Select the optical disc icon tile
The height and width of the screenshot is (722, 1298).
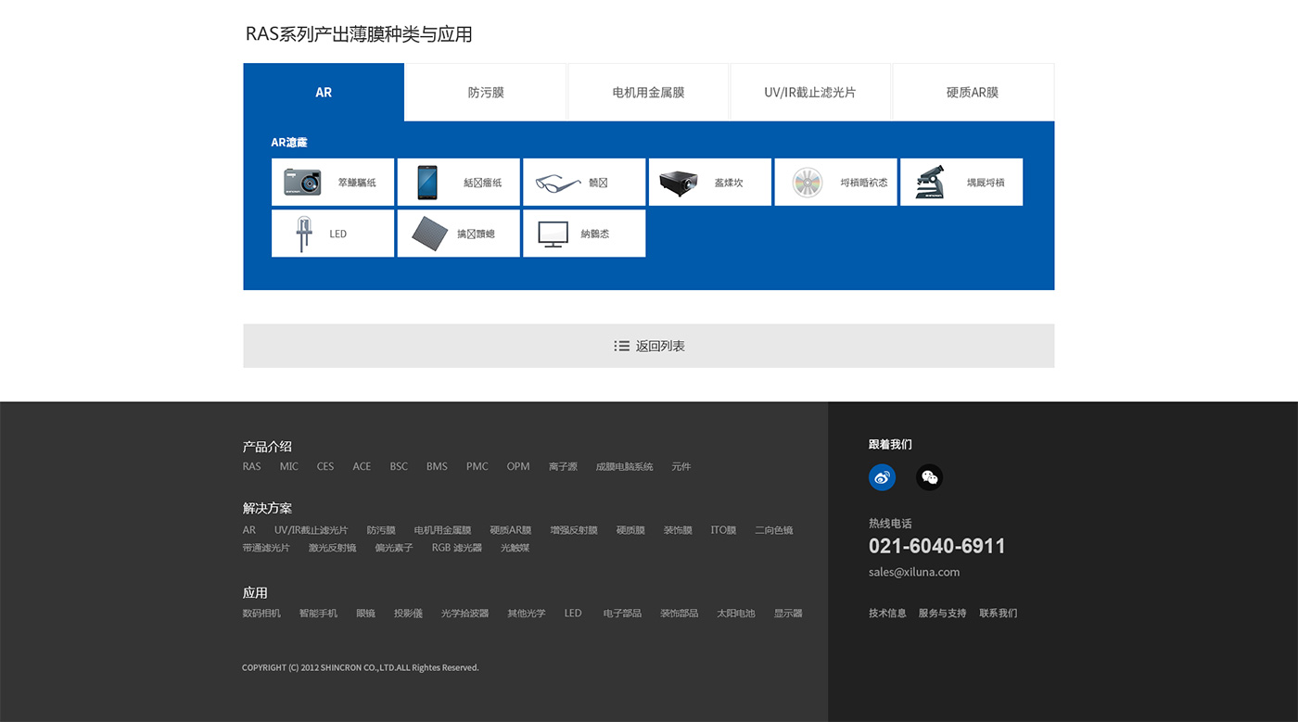835,182
